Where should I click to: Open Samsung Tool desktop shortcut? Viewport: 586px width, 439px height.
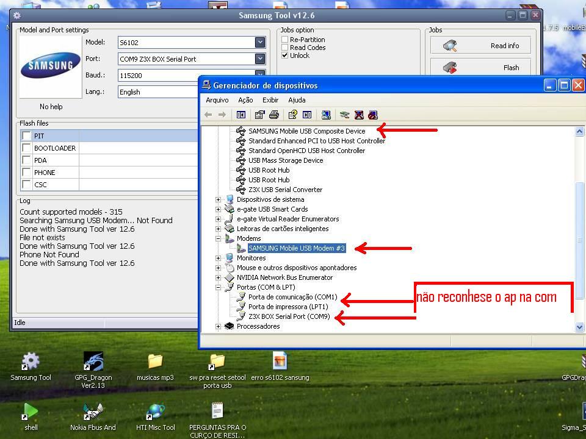tap(31, 366)
